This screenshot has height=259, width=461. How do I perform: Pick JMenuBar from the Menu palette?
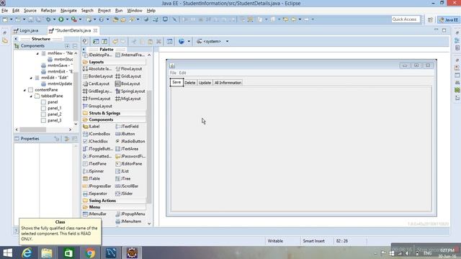click(94, 214)
